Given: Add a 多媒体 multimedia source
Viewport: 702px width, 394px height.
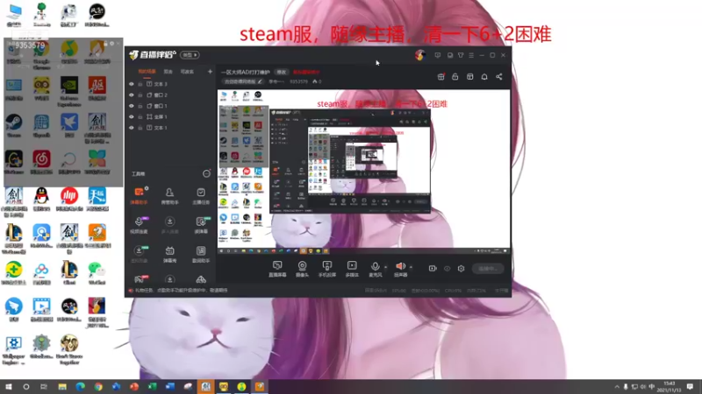Looking at the screenshot, I should [x=352, y=269].
